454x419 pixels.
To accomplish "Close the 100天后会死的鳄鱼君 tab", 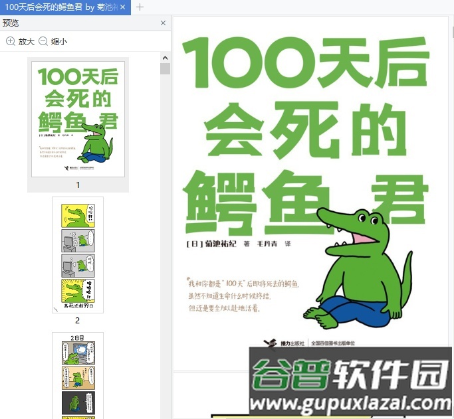I will pos(123,7).
